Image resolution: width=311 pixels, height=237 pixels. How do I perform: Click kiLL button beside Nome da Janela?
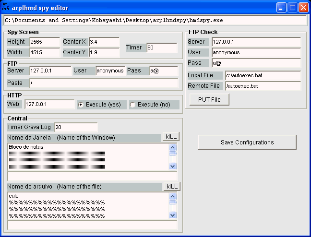click(171, 137)
